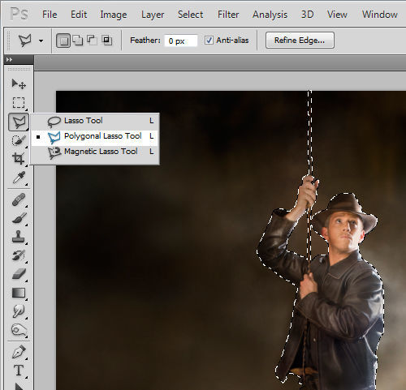Enable the New selection mode button
This screenshot has width=406, height=390.
[x=63, y=41]
